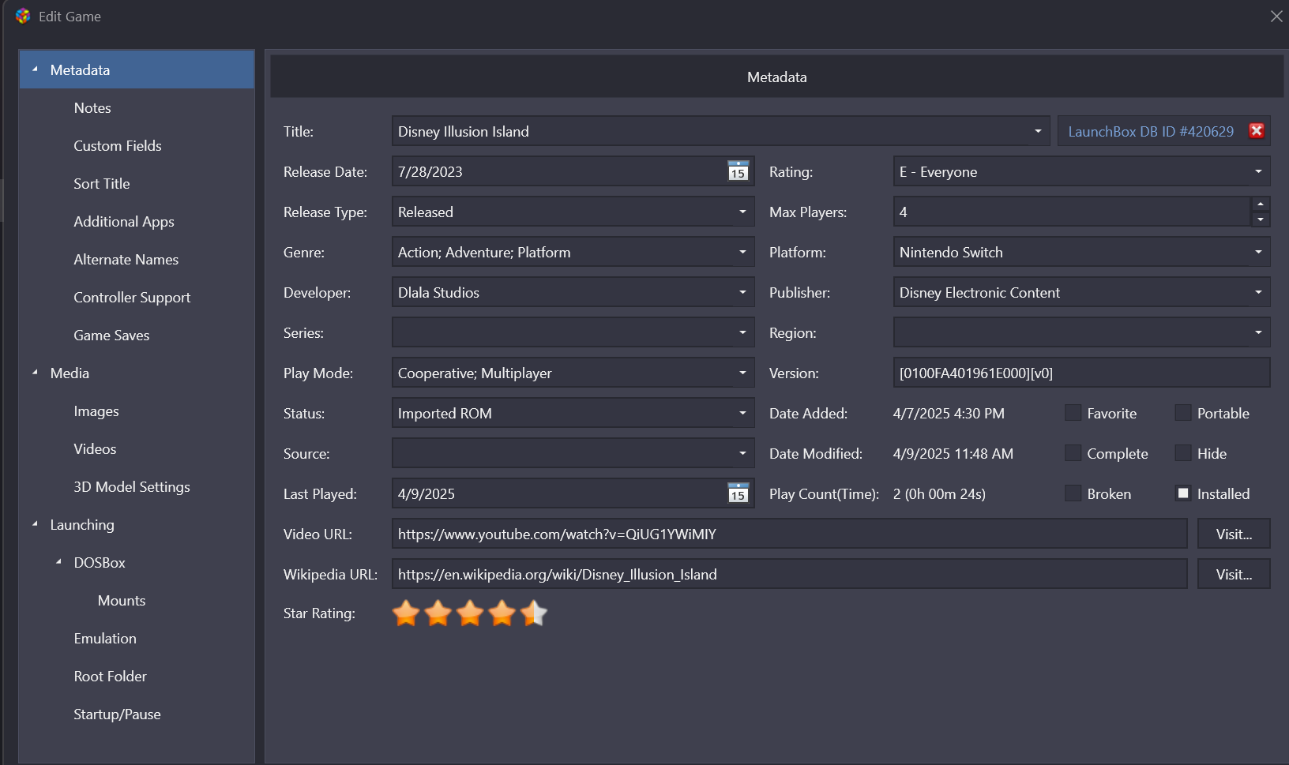
Task: Remove the LaunchBox DB ID link
Action: [1256, 131]
